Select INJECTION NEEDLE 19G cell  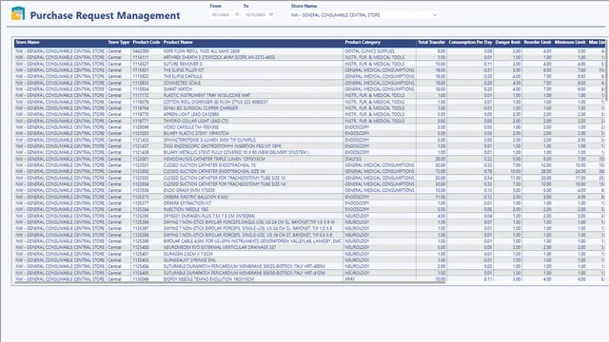click(187, 209)
